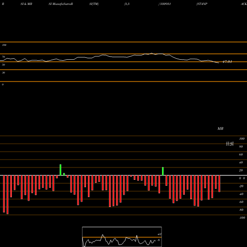The width and height of the screenshot is (247, 247).
Task: Click the RSI axis label 30
Action: pos(3,73)
